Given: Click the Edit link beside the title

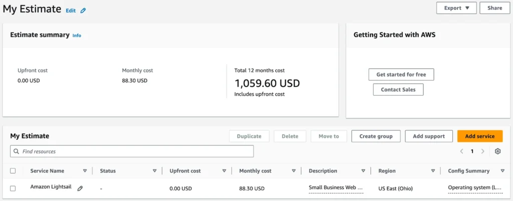Looking at the screenshot, I should tap(71, 11).
